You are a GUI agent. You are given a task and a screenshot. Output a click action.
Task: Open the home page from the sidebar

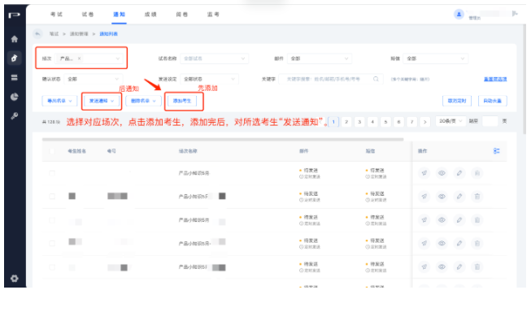[x=14, y=39]
